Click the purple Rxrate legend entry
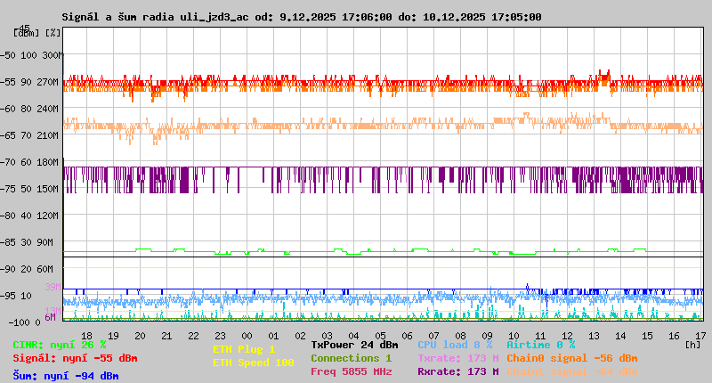Image resolution: width=712 pixels, height=383 pixels. pos(455,371)
